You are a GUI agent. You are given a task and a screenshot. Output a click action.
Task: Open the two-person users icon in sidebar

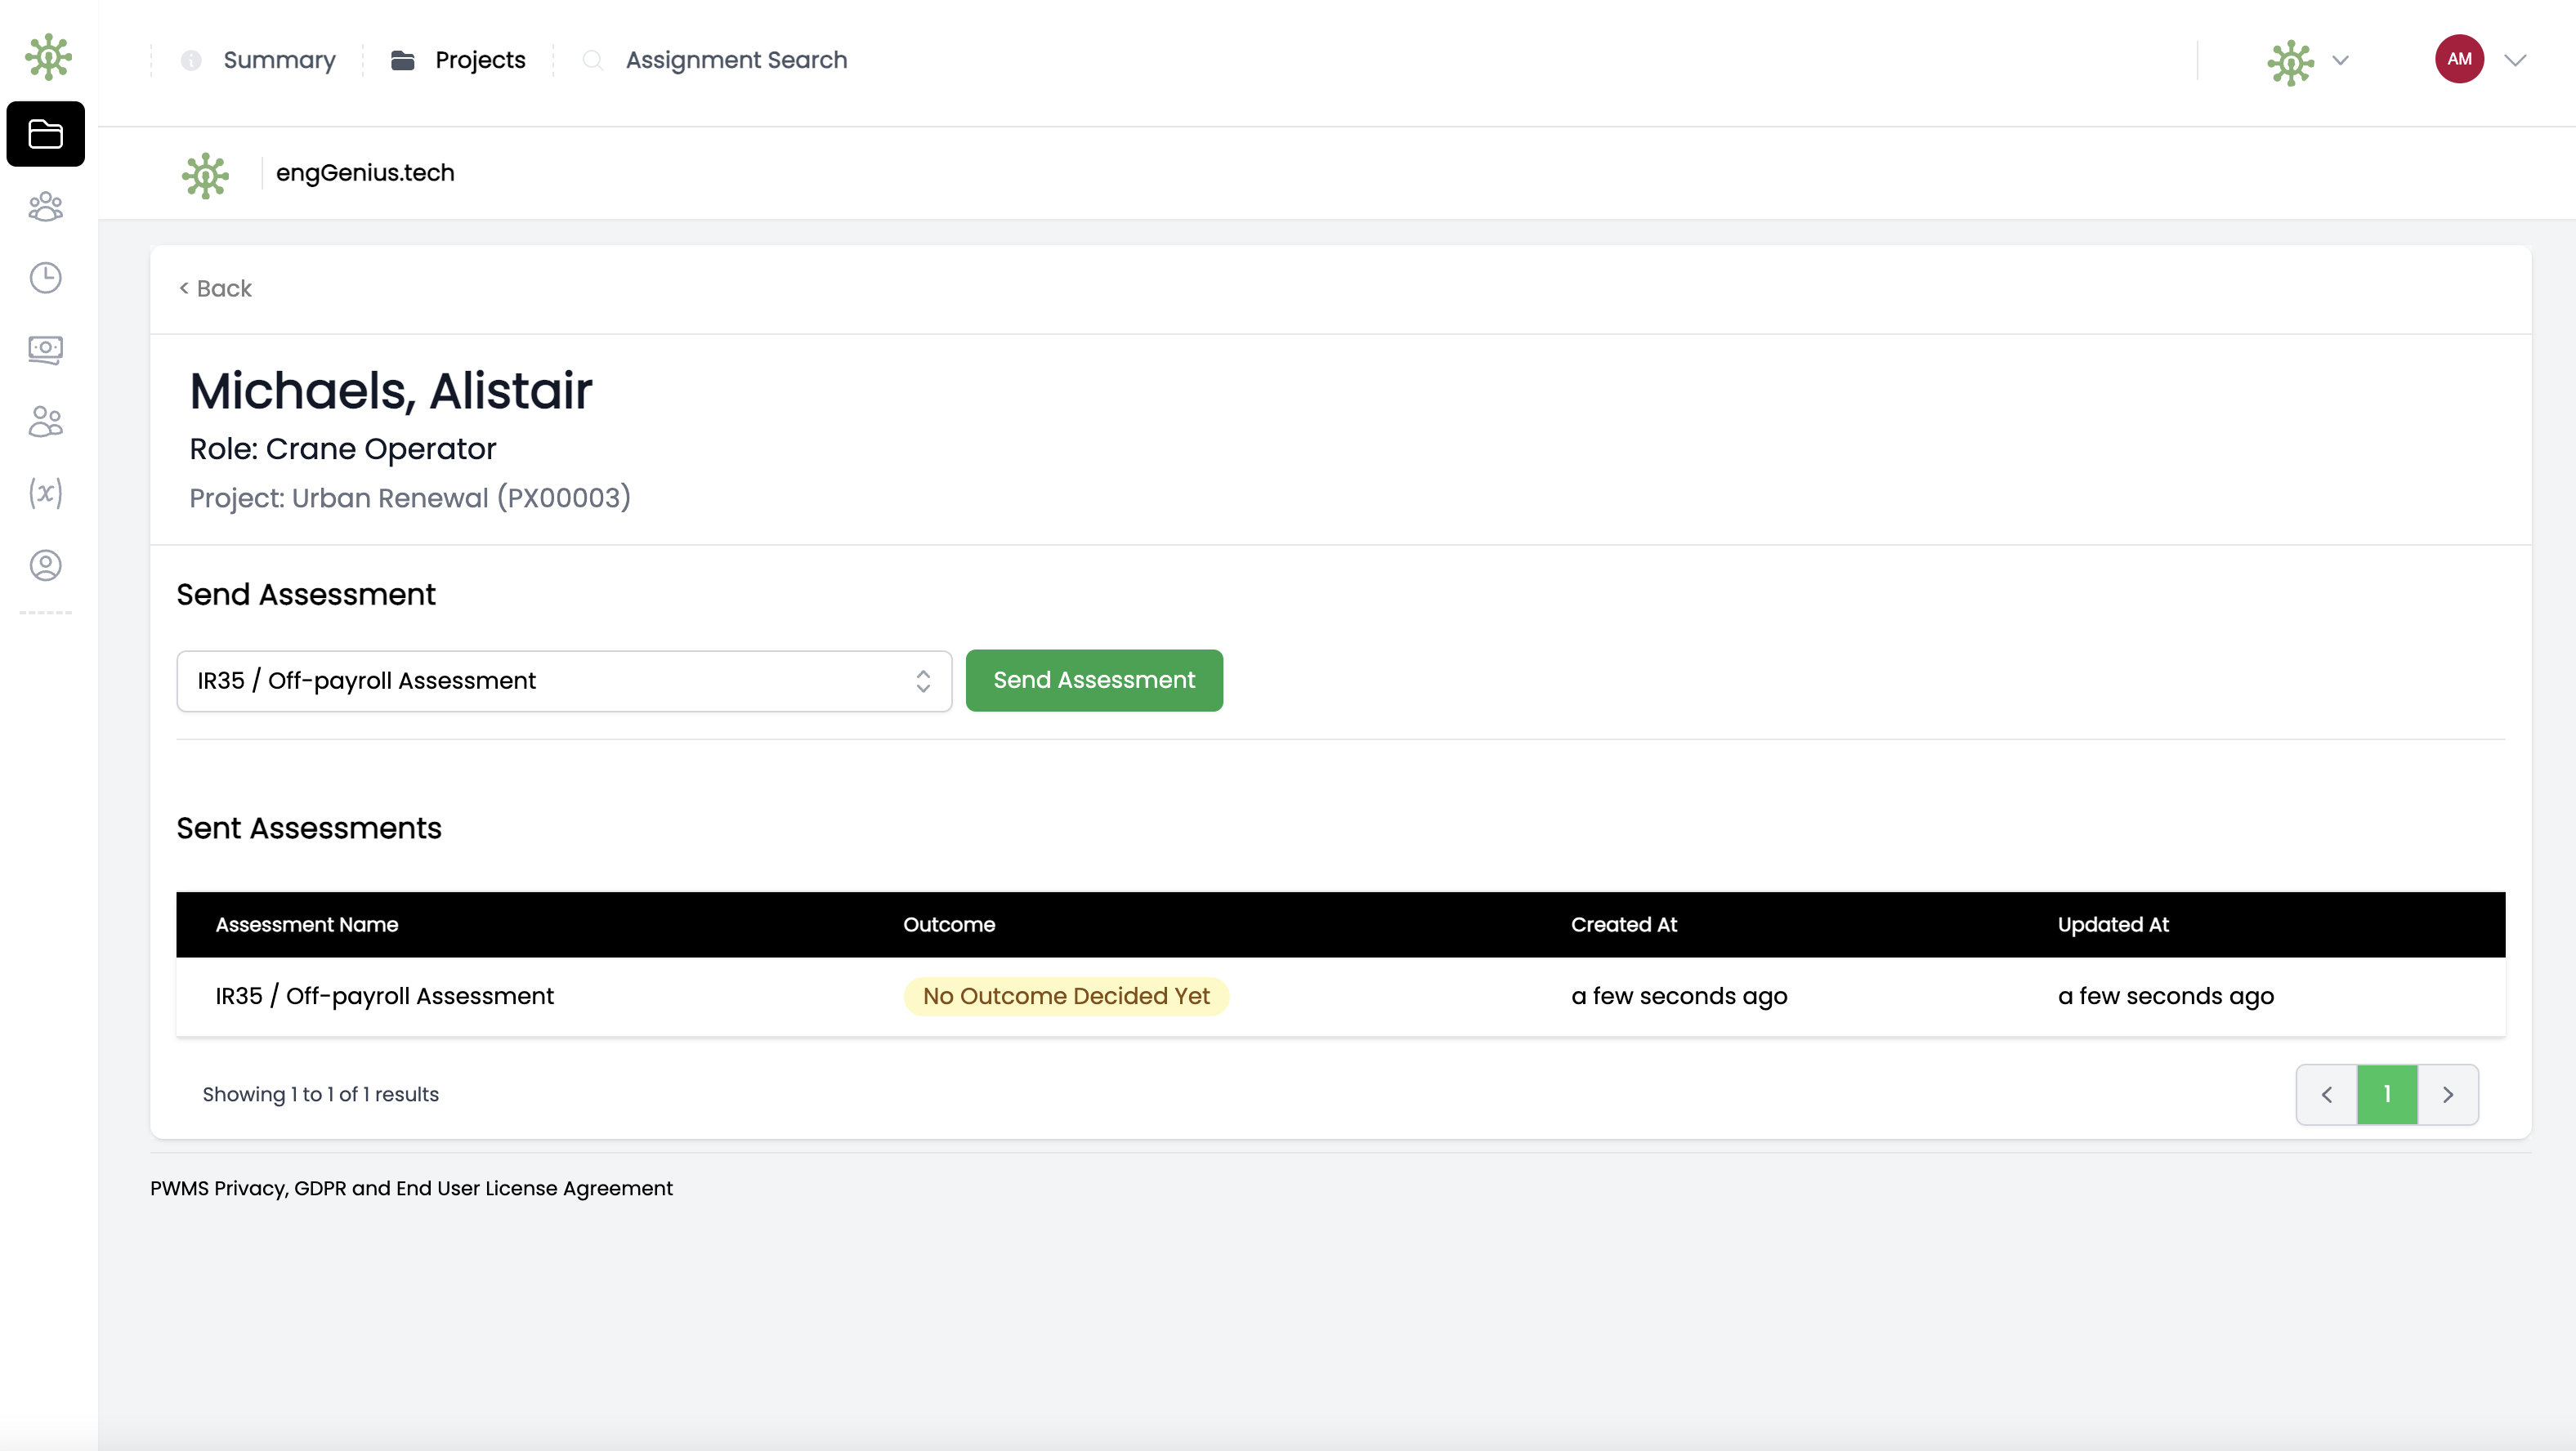tap(45, 421)
